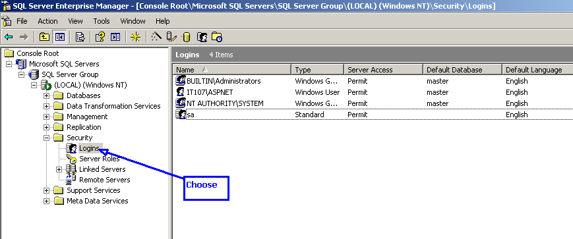Sort the list by Name column
Viewport: 573px width, 239px height.
coord(231,70)
